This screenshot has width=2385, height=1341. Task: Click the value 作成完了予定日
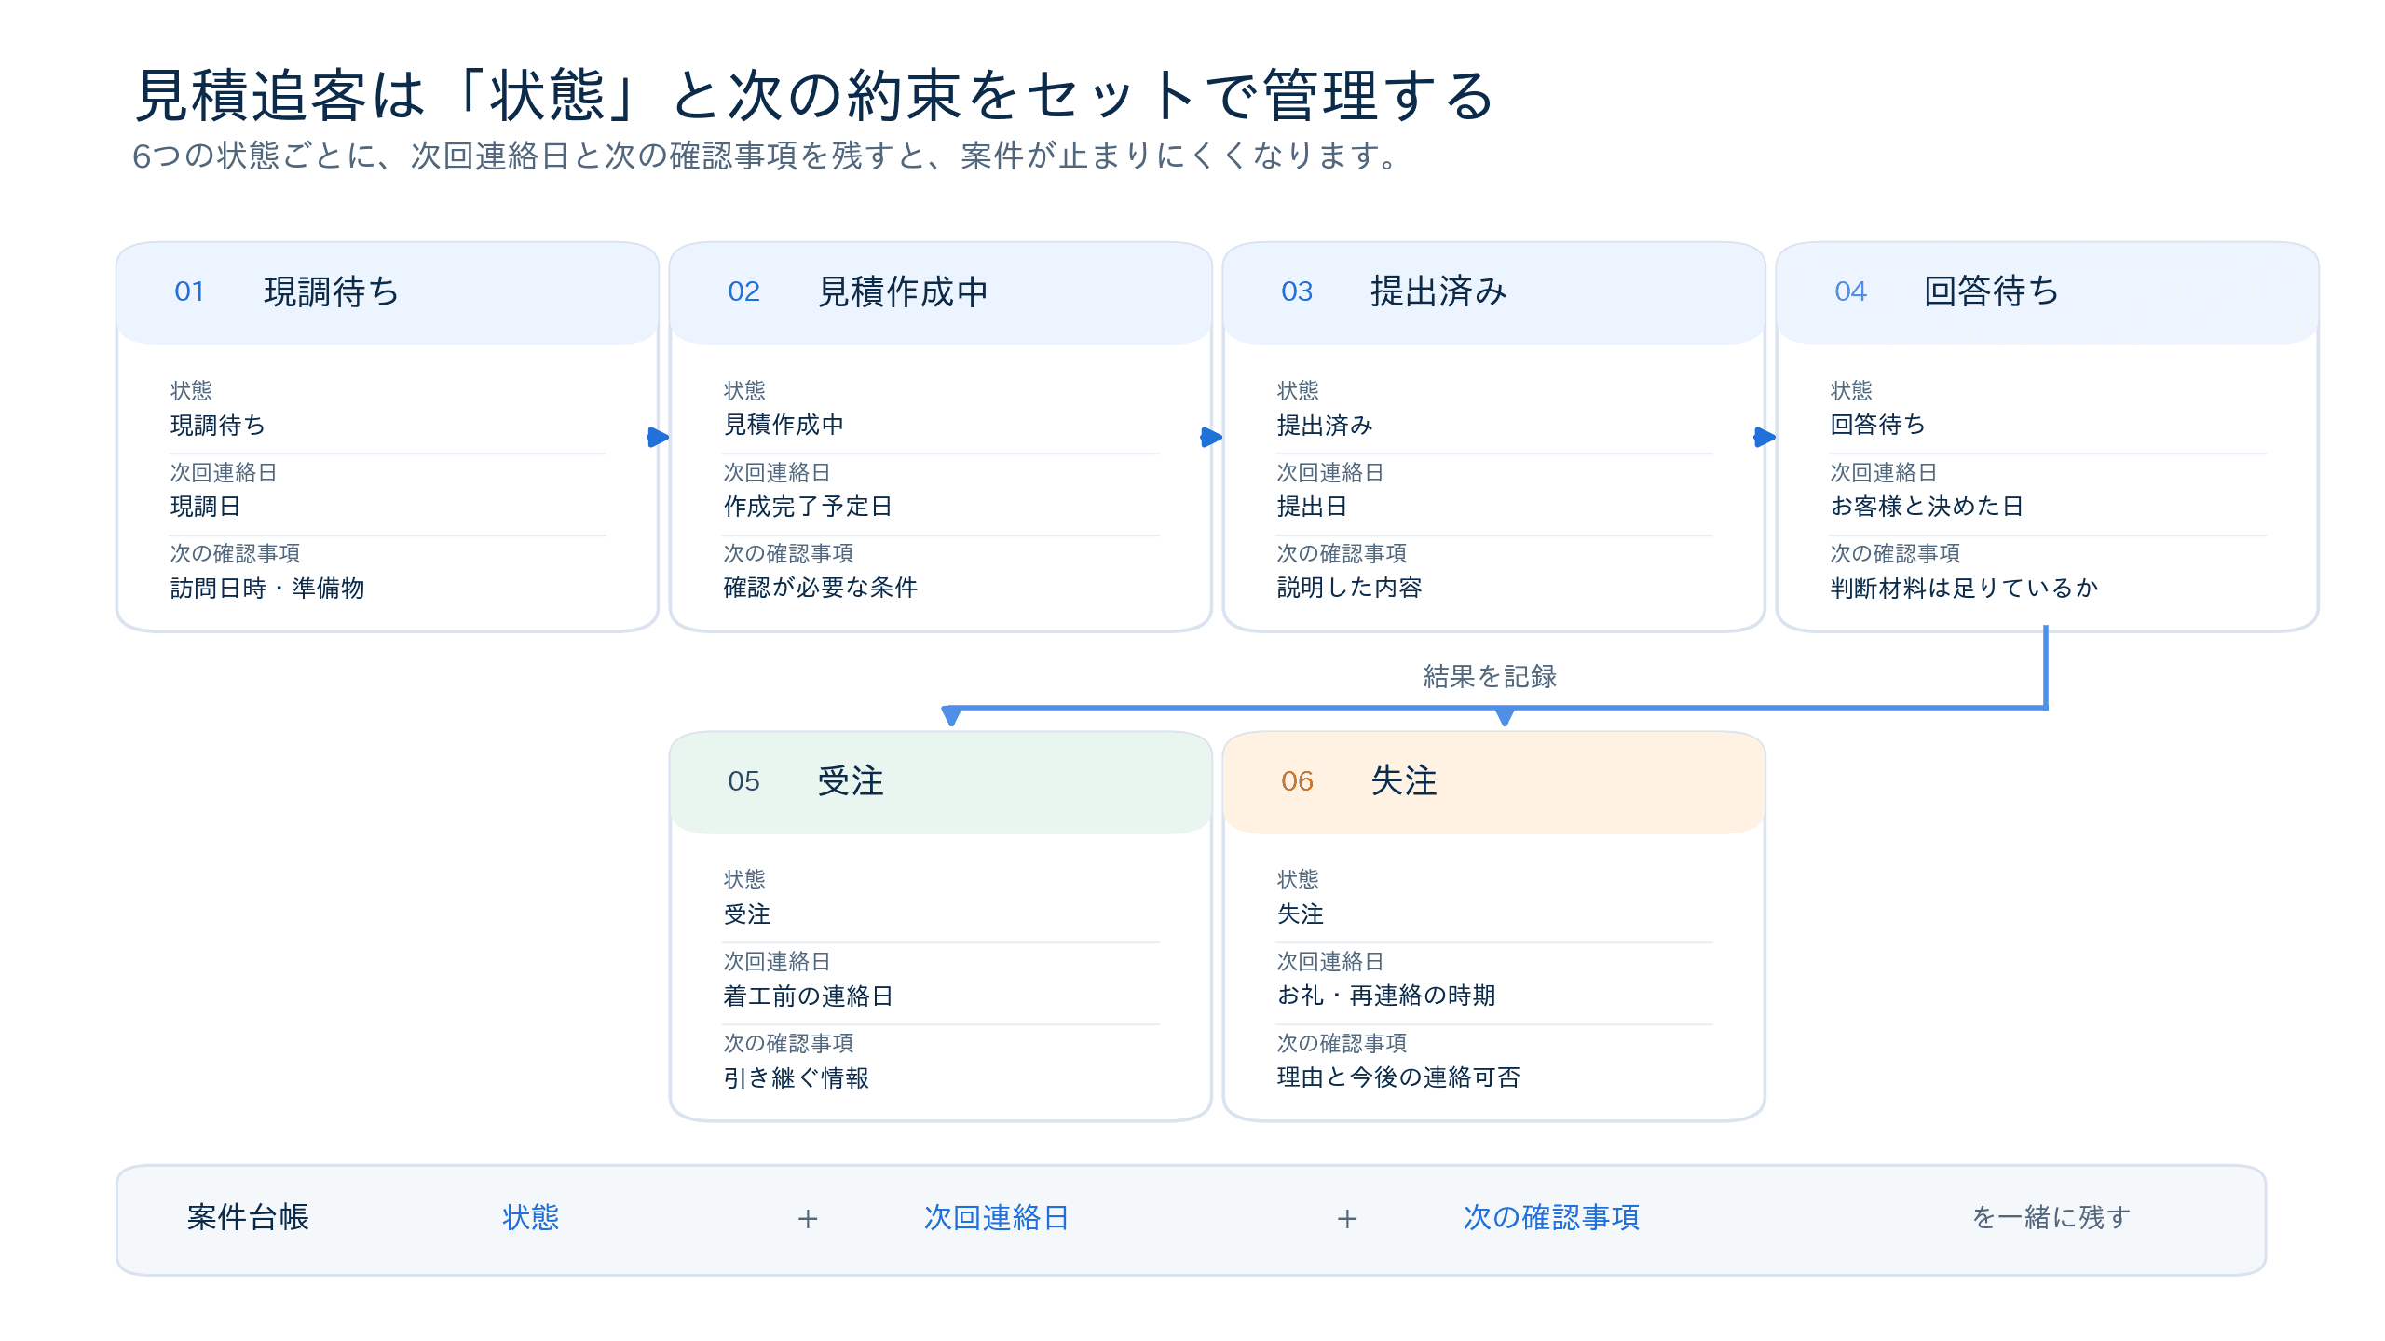coord(808,507)
